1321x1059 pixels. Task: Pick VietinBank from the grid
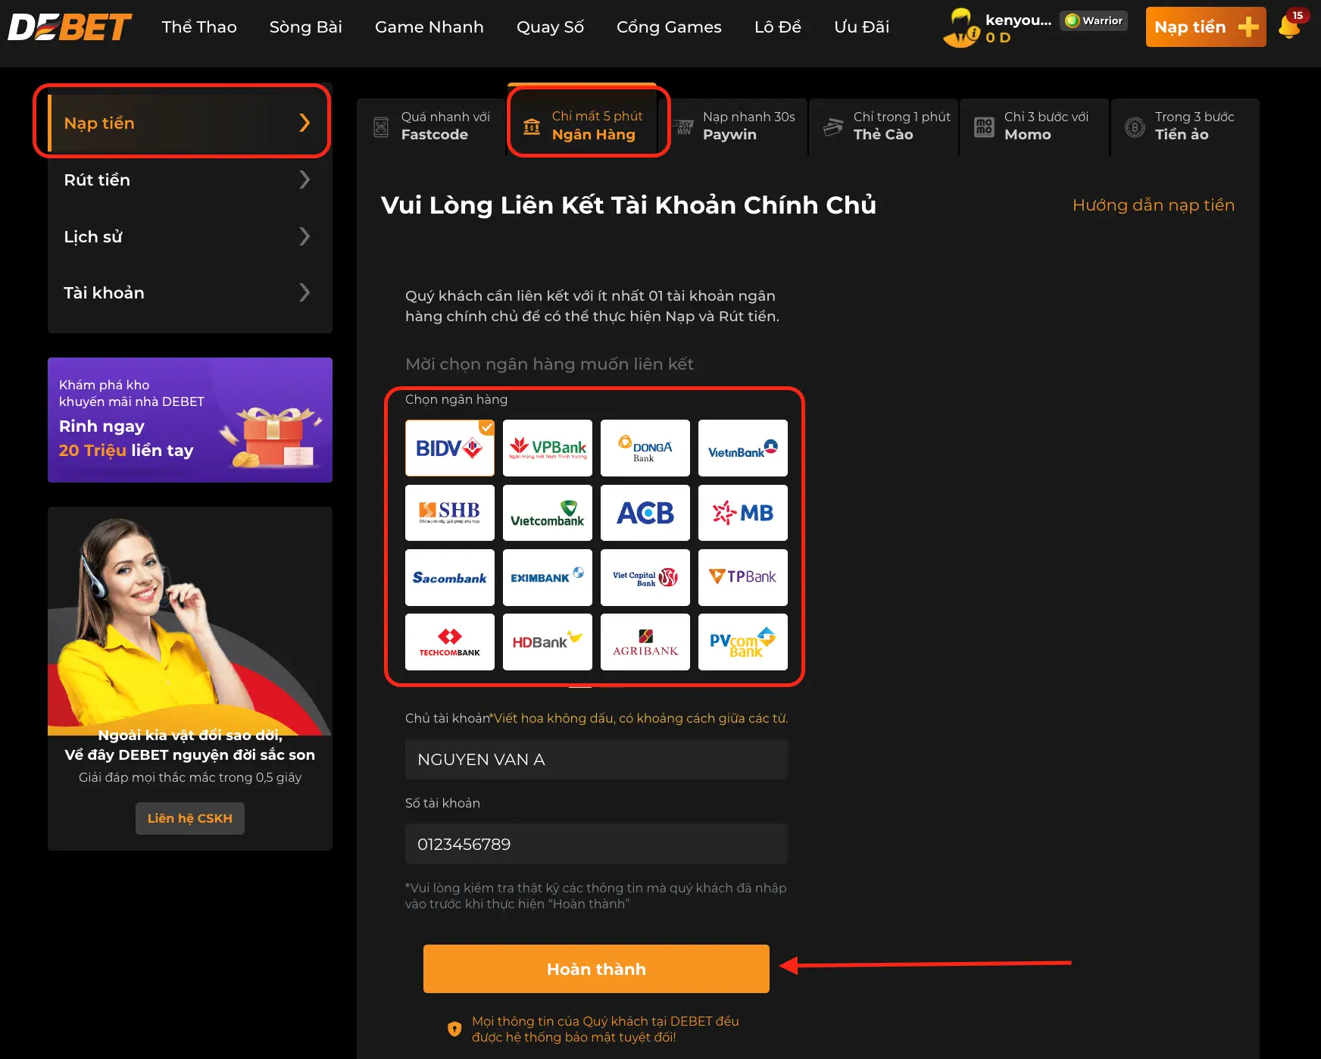click(x=743, y=448)
